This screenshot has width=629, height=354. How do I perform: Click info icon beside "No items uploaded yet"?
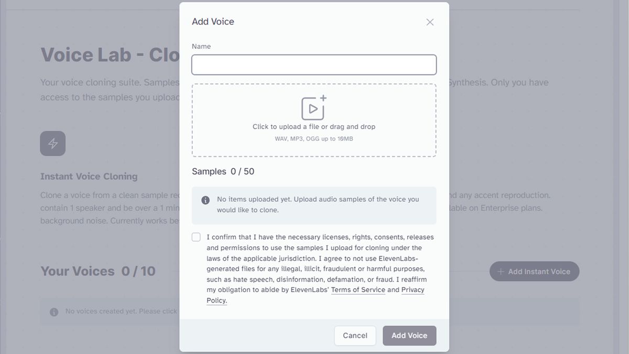point(205,200)
